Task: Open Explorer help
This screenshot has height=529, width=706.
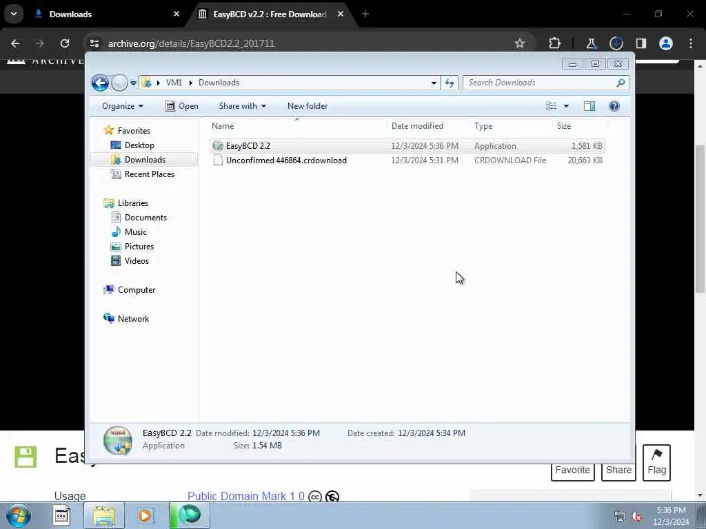Action: click(614, 106)
